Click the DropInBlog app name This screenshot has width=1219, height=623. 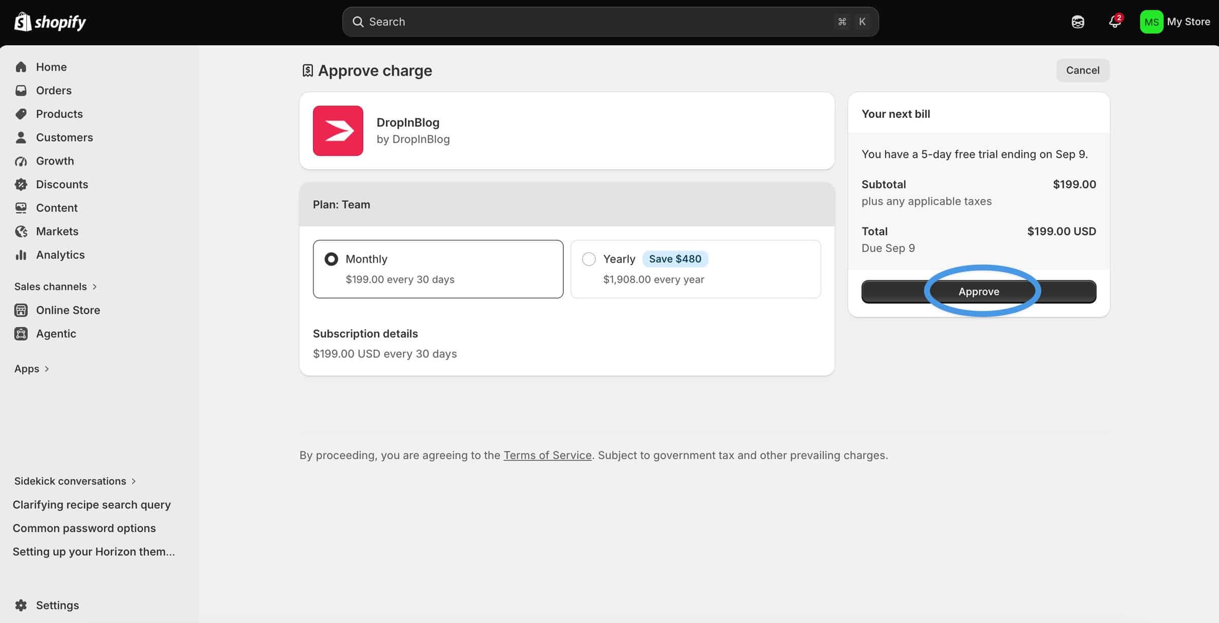click(408, 122)
